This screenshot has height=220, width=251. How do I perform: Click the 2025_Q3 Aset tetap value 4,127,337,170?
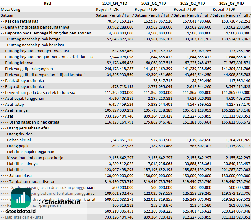236,104
